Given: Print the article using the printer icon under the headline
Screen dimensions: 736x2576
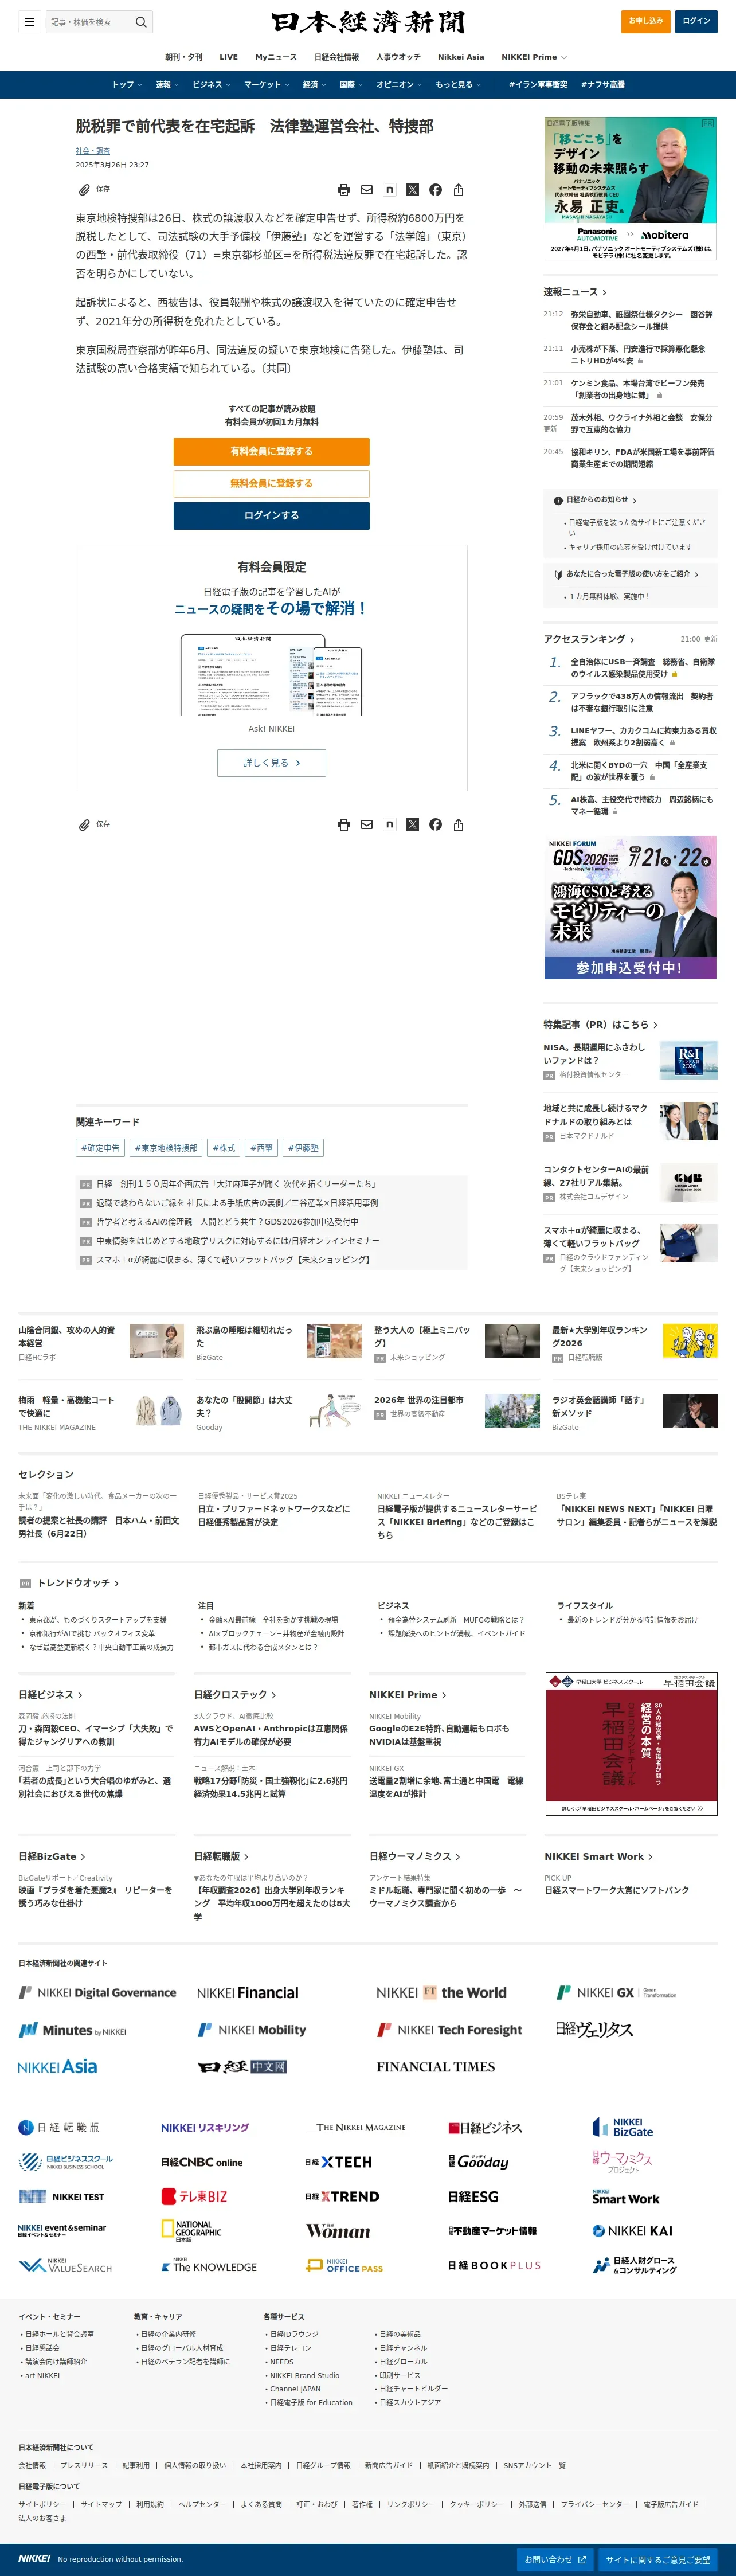Looking at the screenshot, I should [344, 190].
